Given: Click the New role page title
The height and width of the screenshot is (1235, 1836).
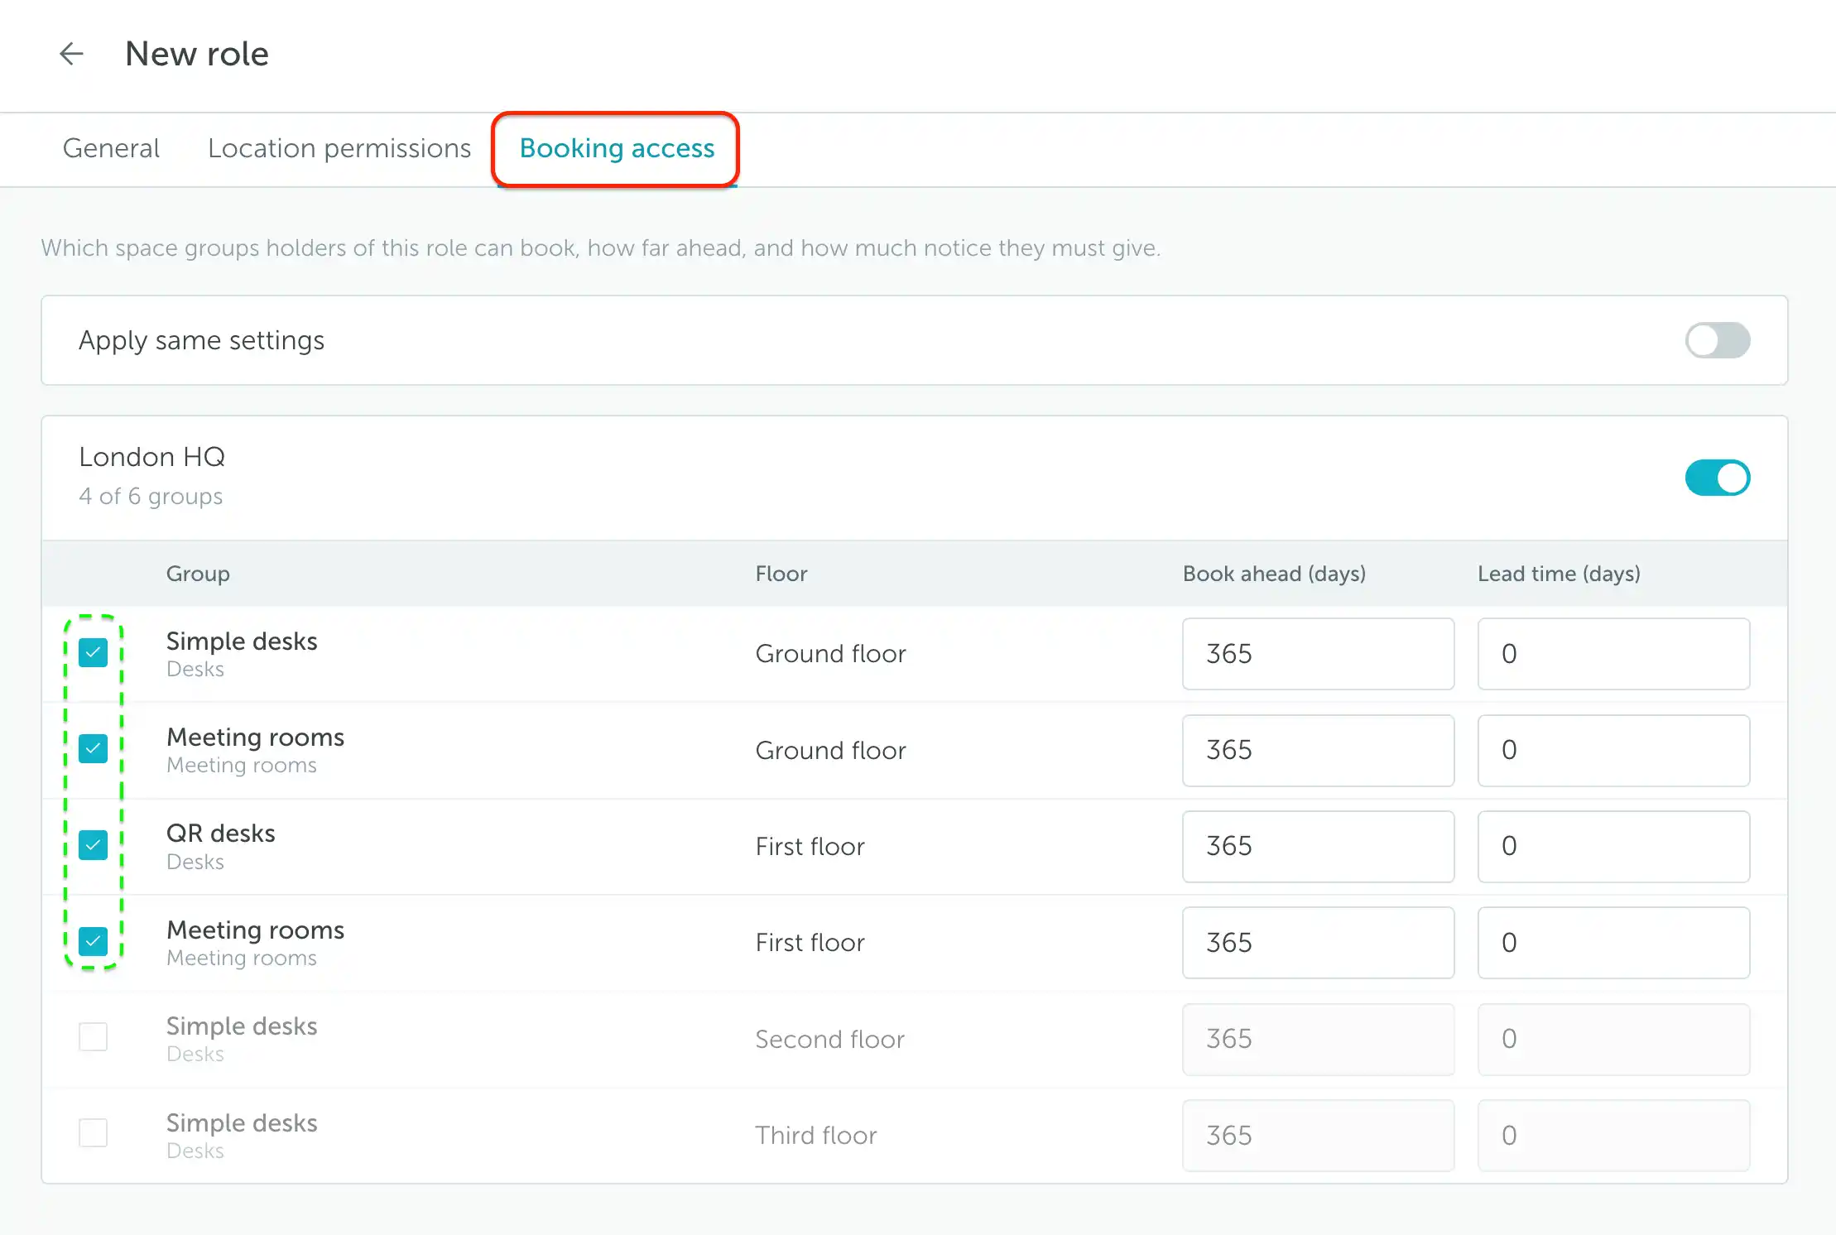Looking at the screenshot, I should [197, 54].
